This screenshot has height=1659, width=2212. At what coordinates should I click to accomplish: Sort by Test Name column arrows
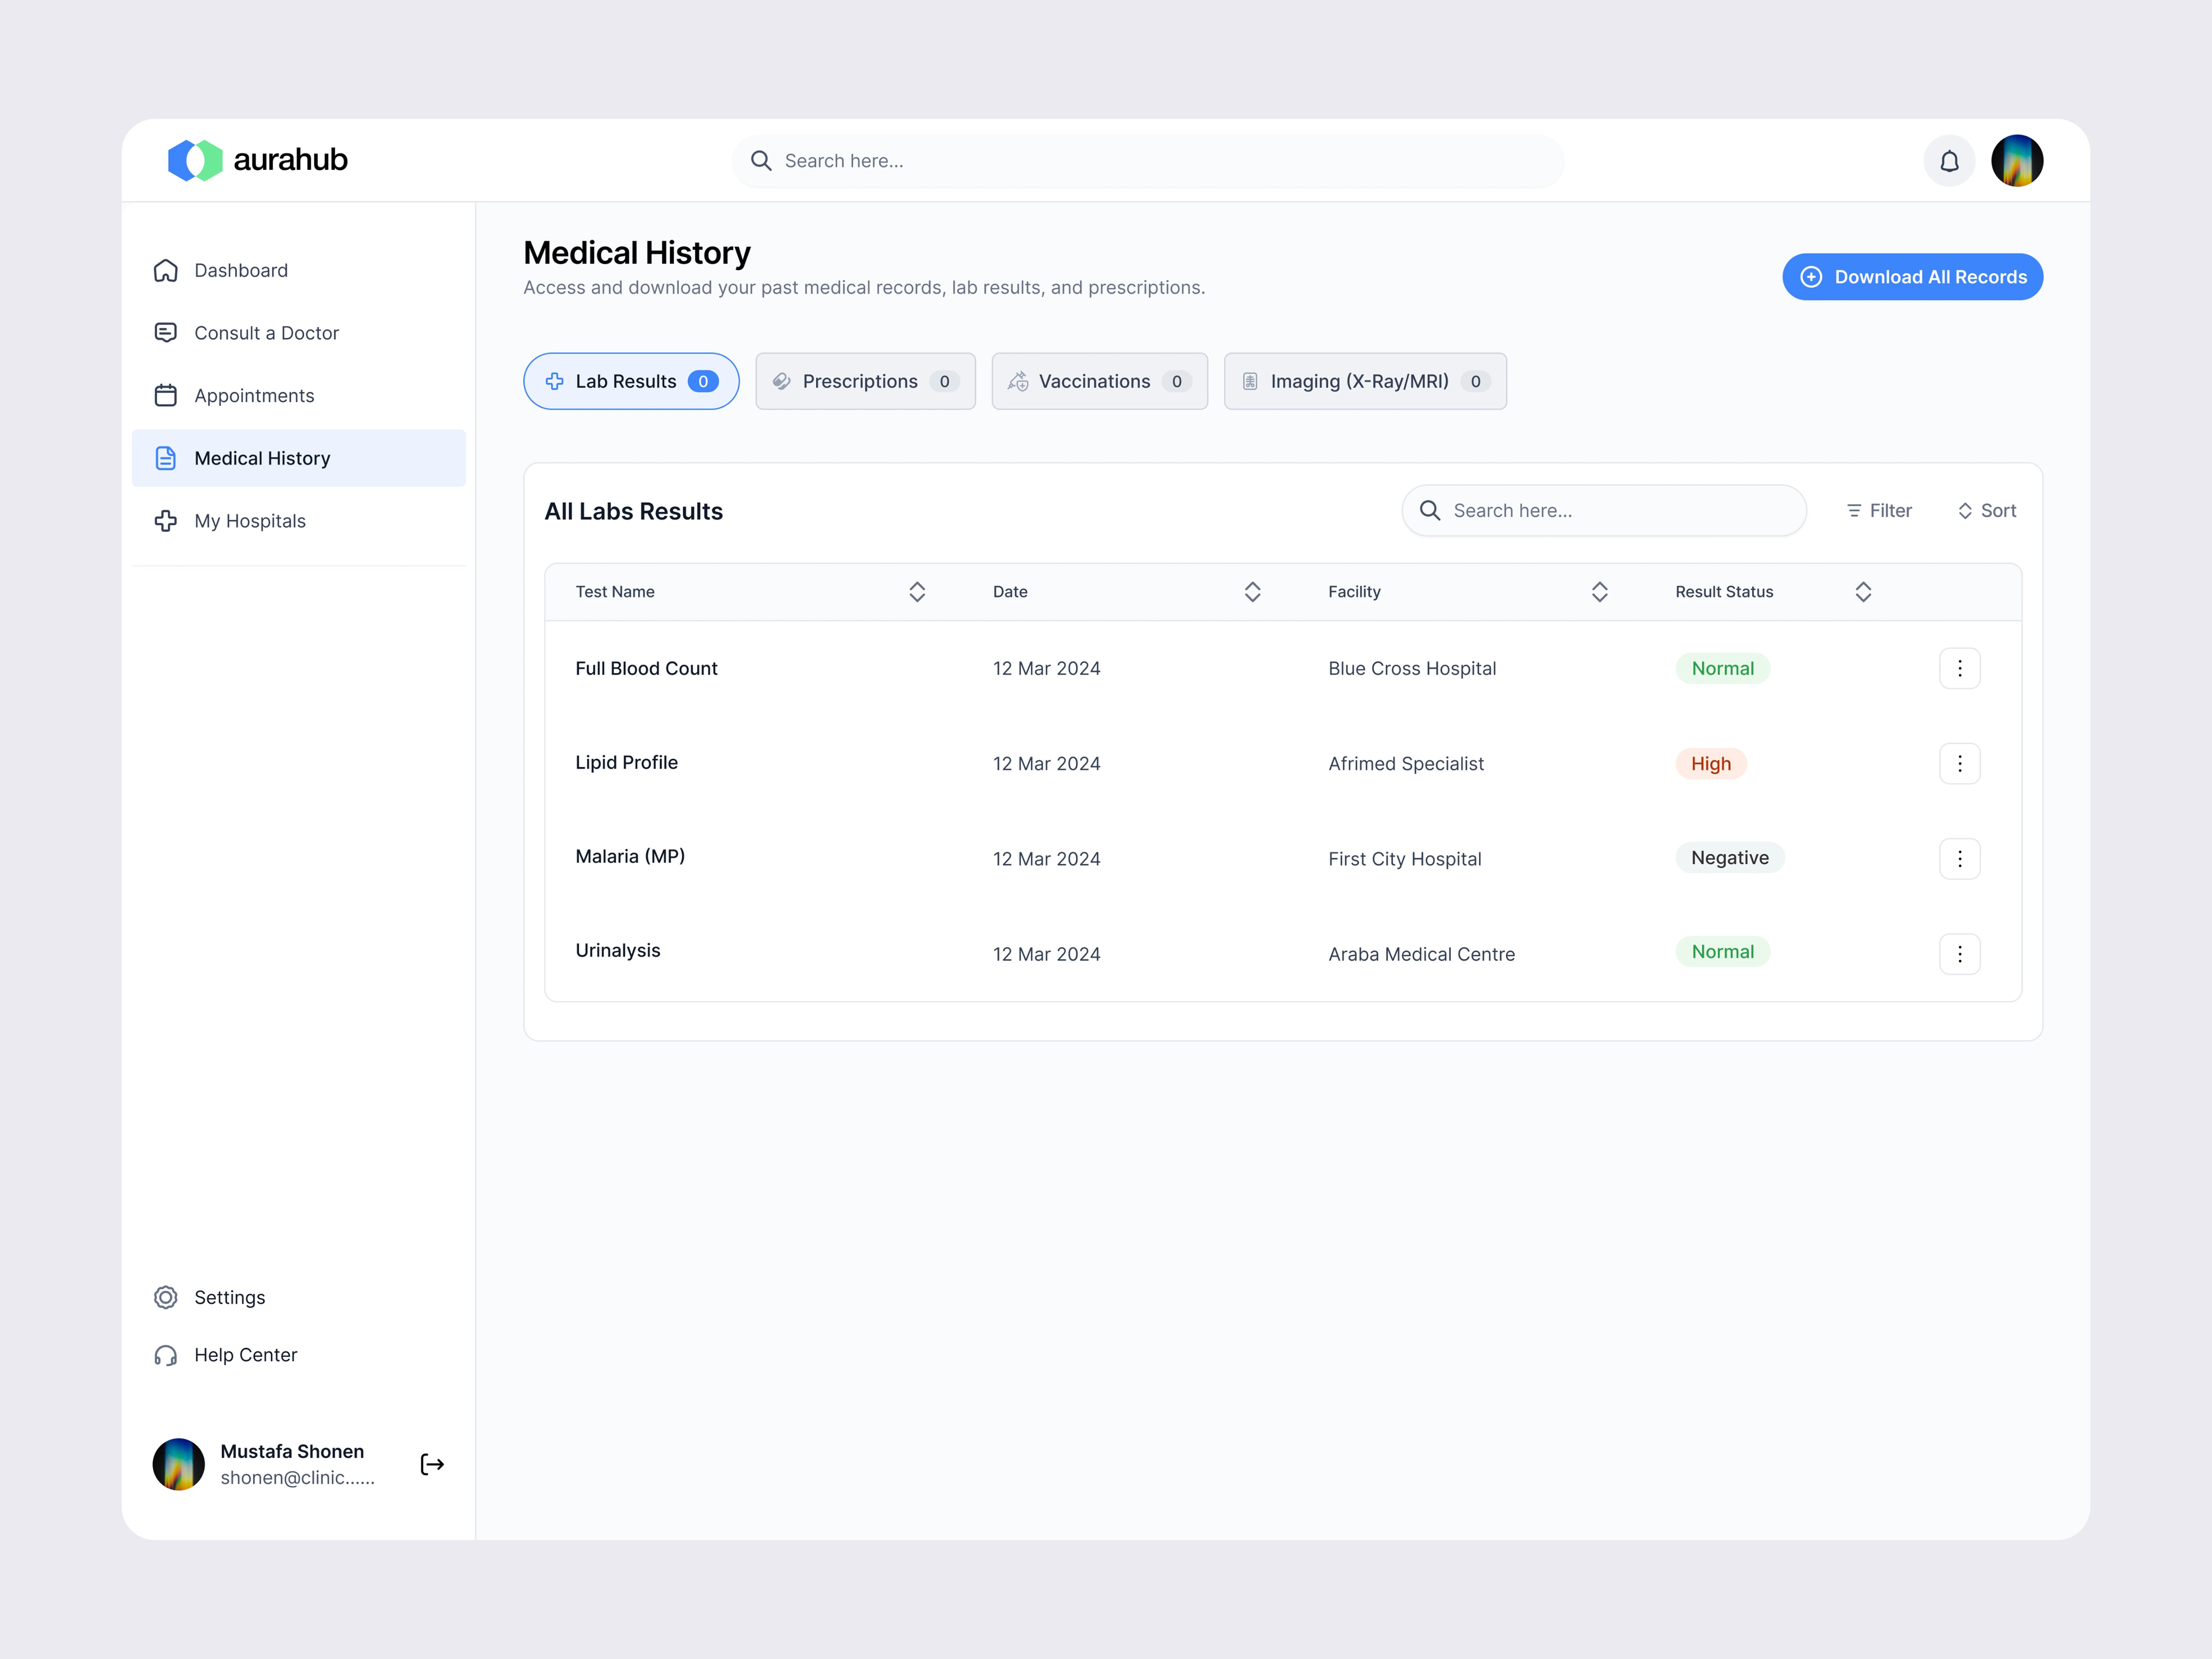click(917, 592)
